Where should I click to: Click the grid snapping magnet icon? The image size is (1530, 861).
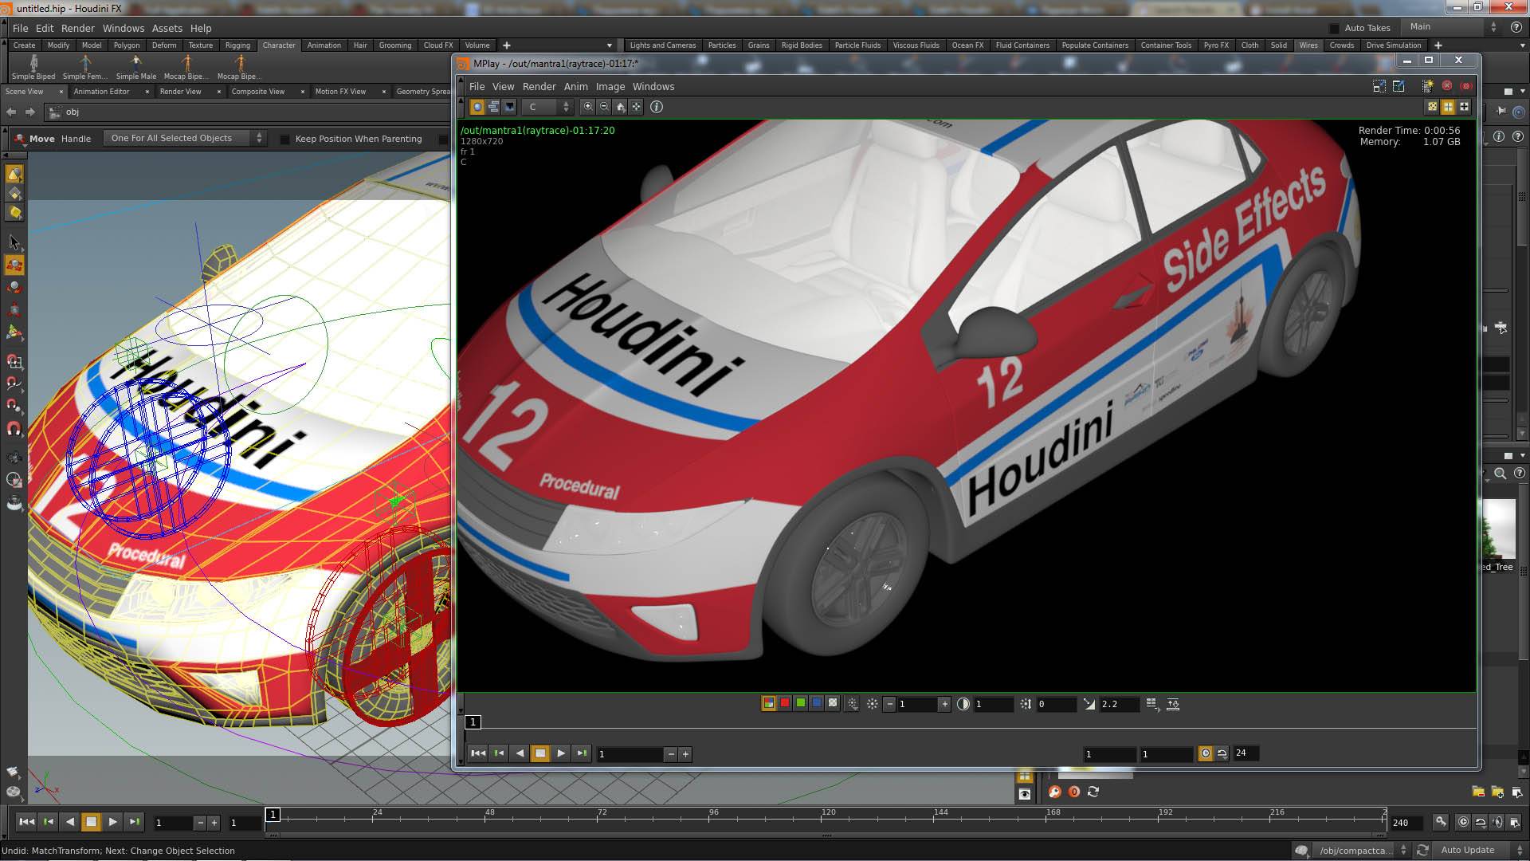(x=14, y=362)
